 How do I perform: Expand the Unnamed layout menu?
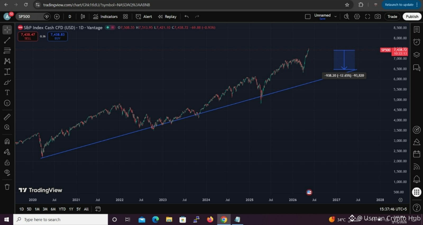[x=335, y=16]
